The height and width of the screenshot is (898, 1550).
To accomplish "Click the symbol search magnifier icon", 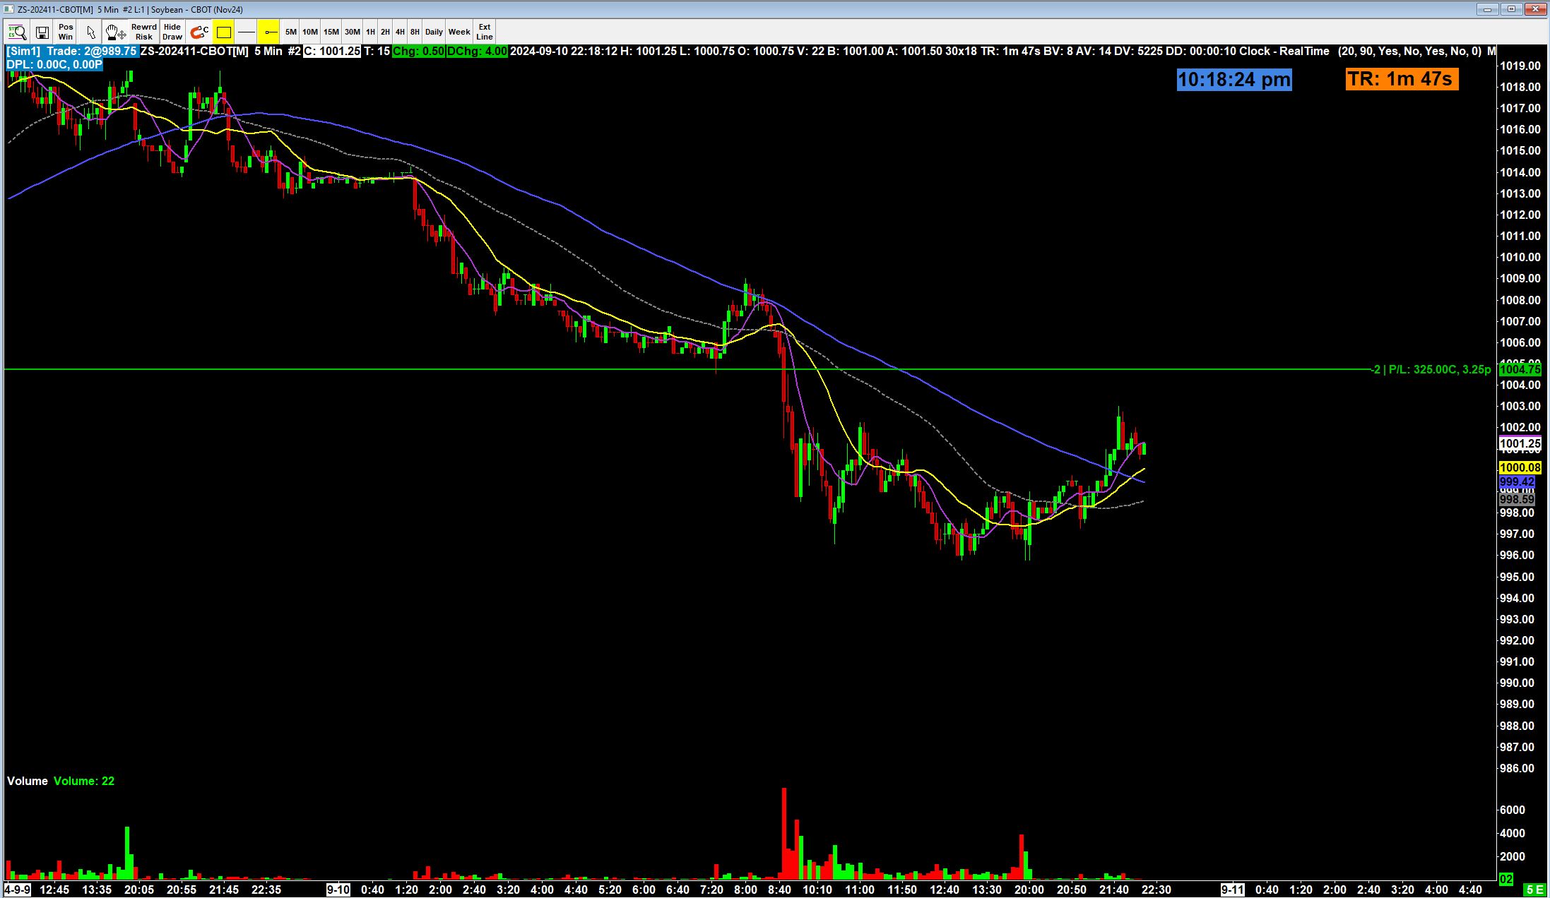I will tap(16, 32).
